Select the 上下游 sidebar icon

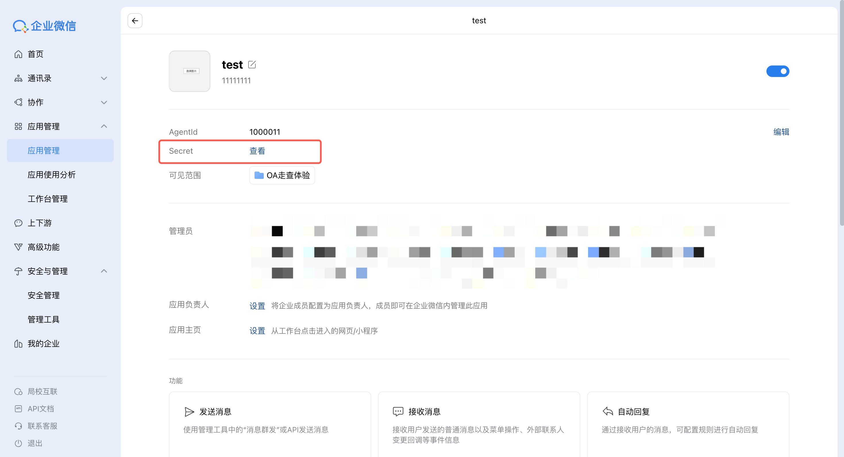coord(19,223)
